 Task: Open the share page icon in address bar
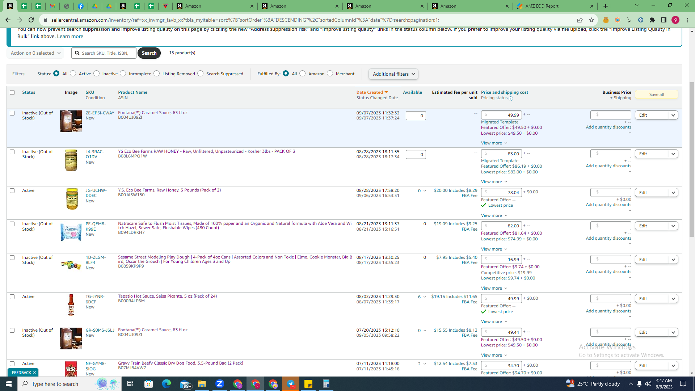[x=580, y=20]
